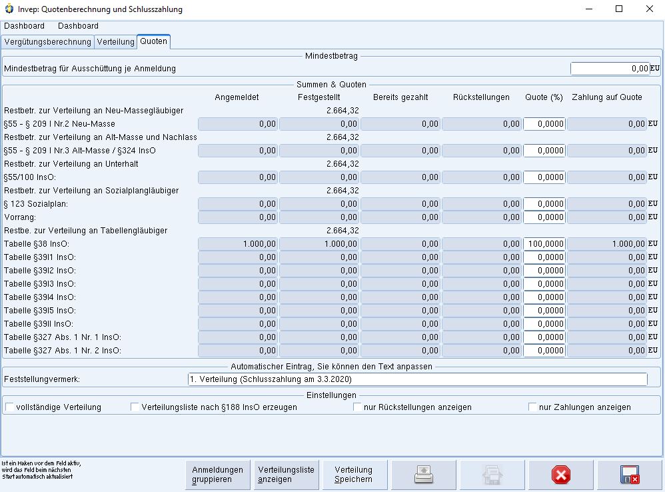Click the greyed-out print preview icon

[492, 475]
